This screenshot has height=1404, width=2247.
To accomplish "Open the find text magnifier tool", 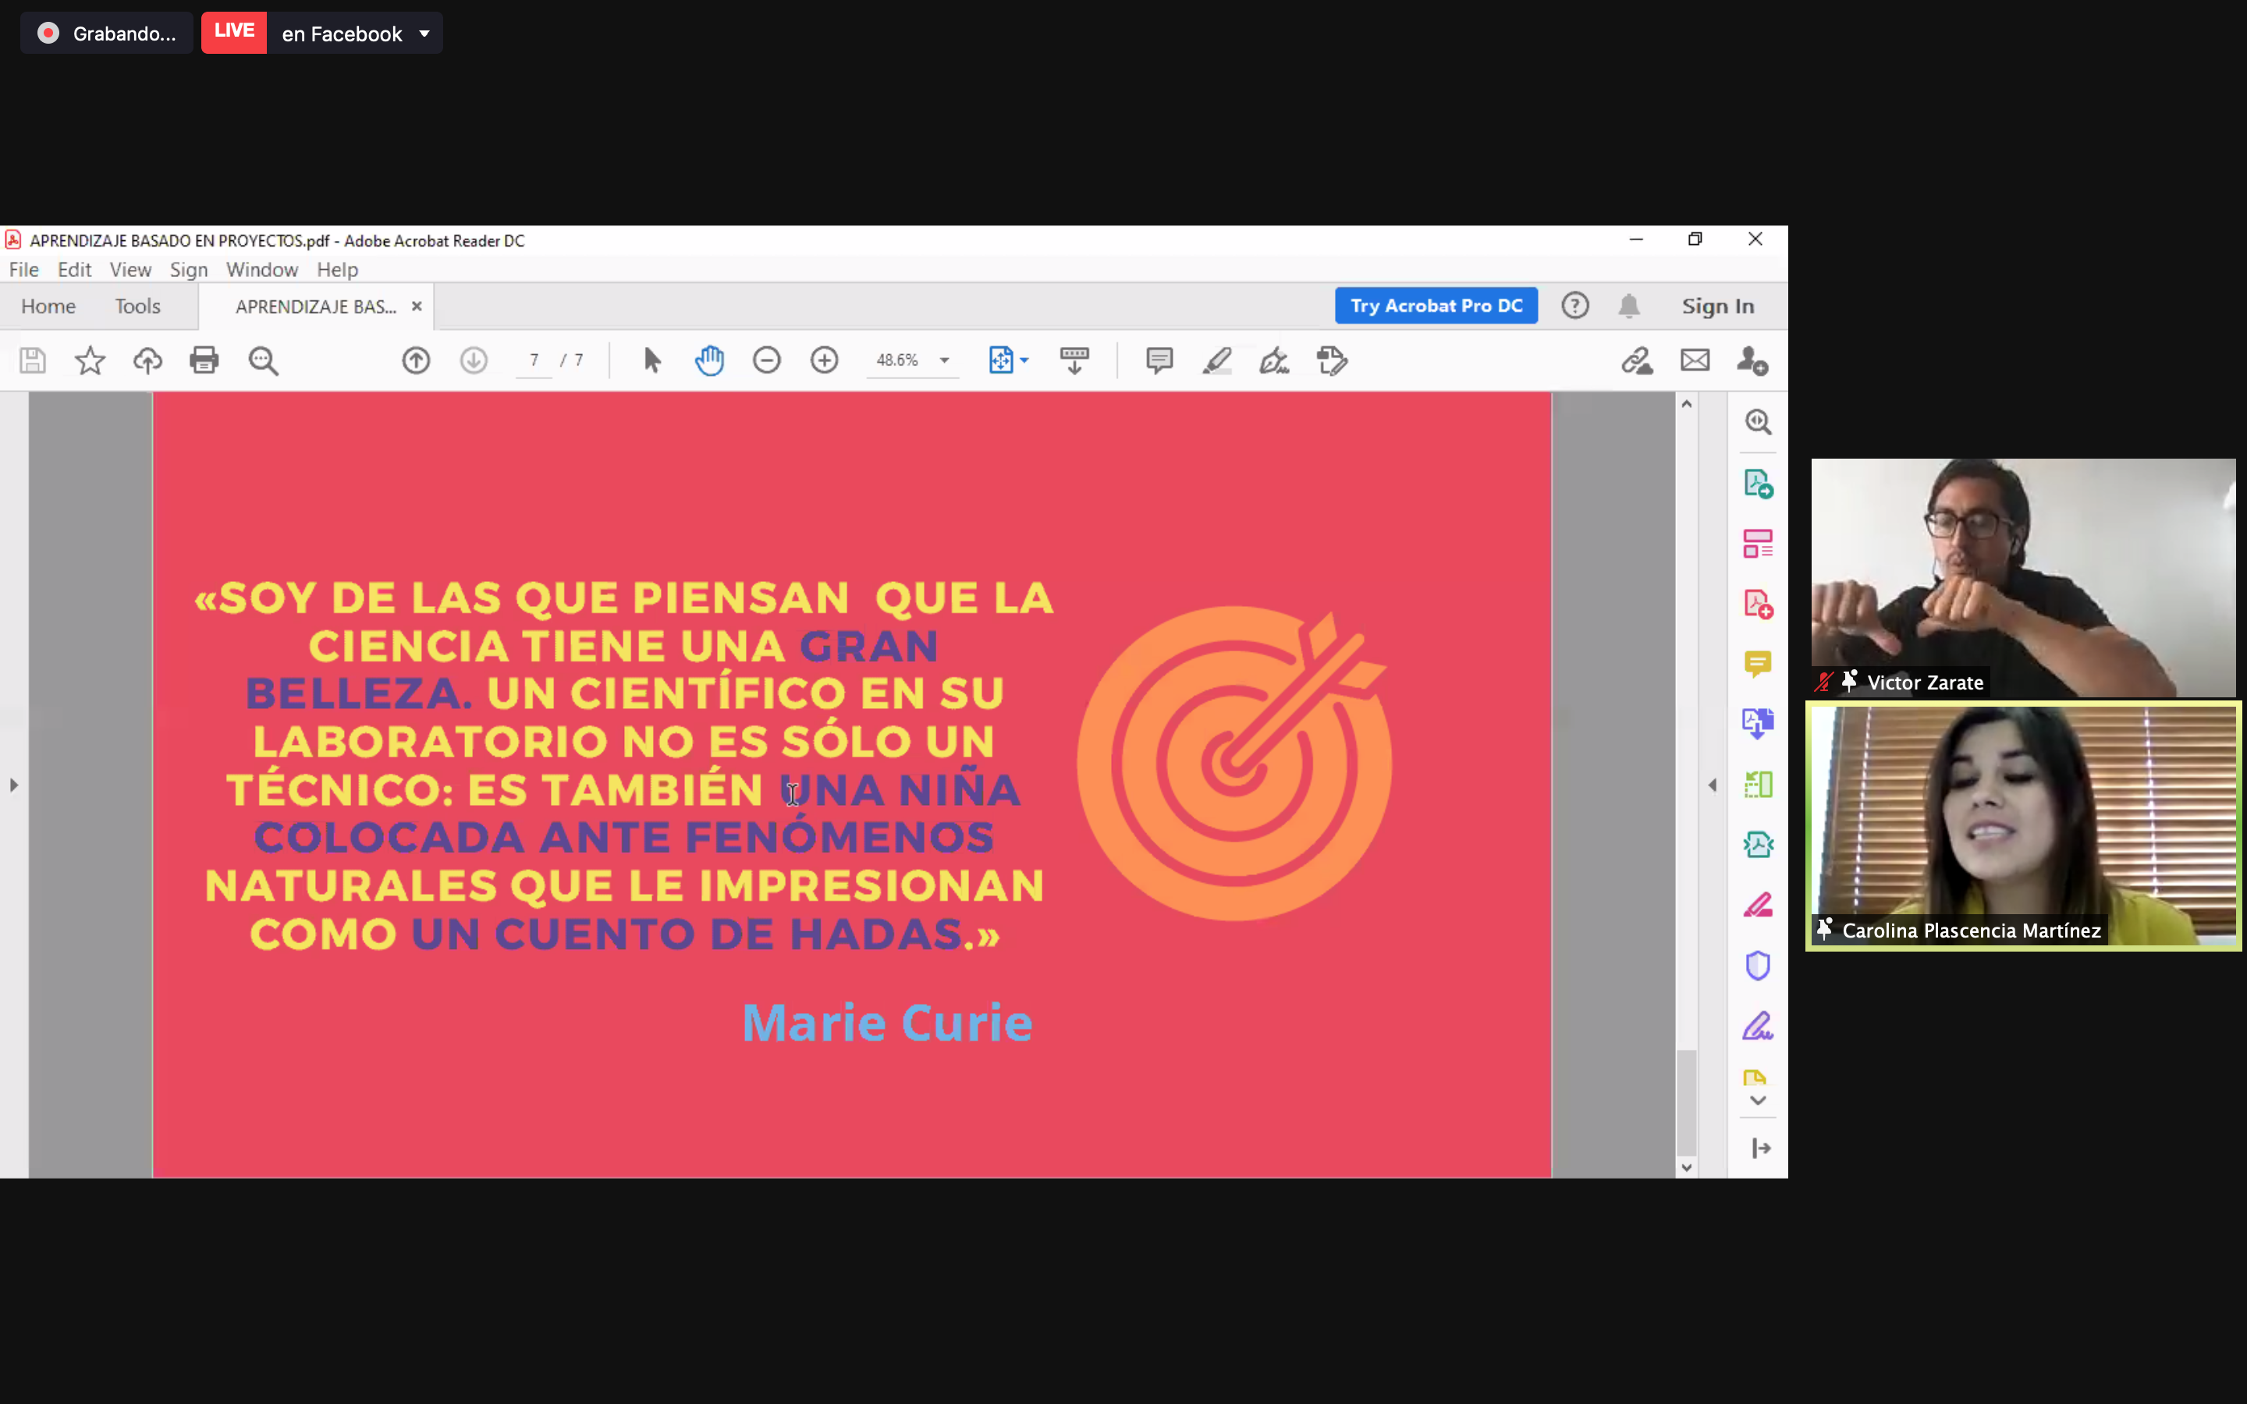I will (x=263, y=360).
